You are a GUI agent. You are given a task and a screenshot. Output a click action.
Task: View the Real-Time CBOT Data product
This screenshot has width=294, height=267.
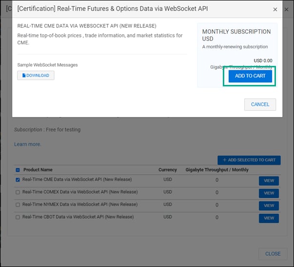(269, 218)
